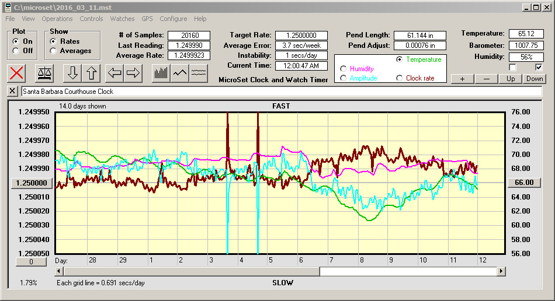Click the wavy lines plot icon
Image resolution: width=555 pixels, height=301 pixels.
[x=199, y=73]
